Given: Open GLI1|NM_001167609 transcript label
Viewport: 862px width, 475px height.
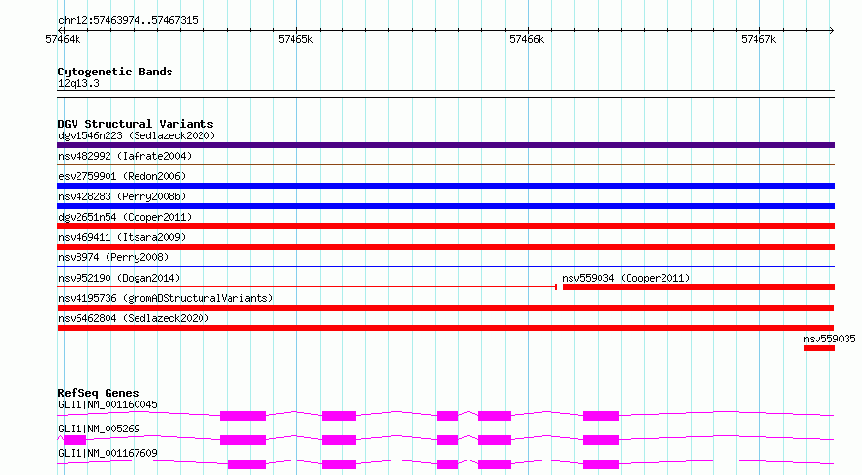Looking at the screenshot, I should pyautogui.click(x=108, y=453).
